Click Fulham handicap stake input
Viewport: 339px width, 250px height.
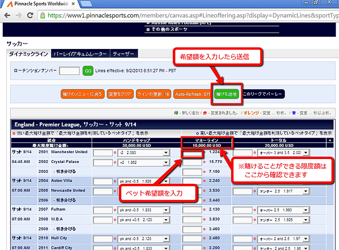103,210
